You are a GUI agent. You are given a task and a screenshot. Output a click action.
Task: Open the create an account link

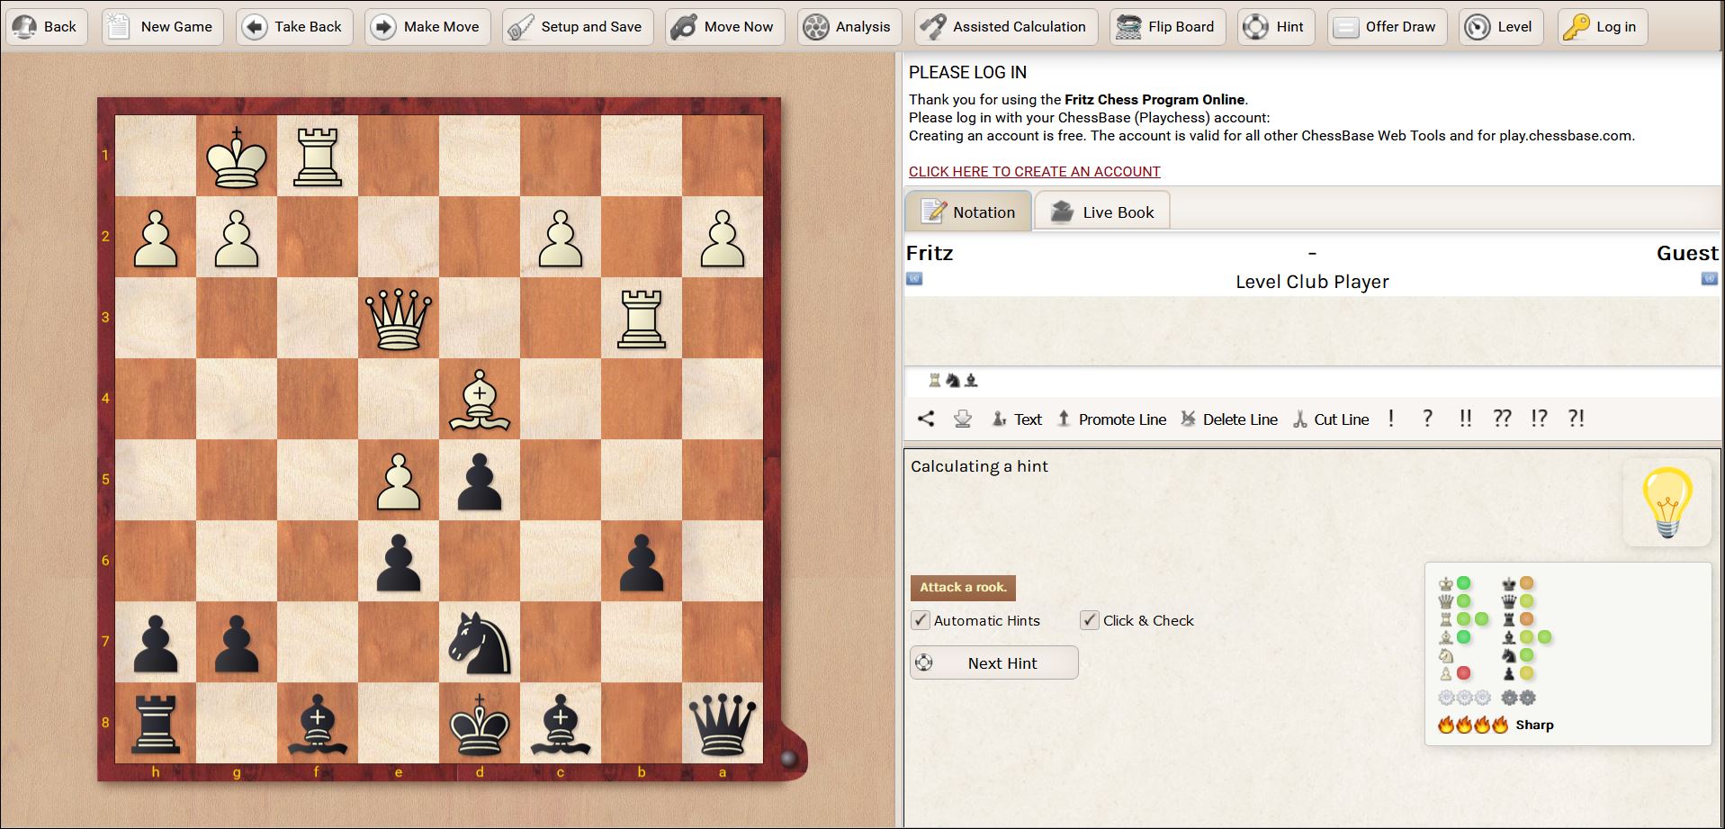coord(1033,171)
